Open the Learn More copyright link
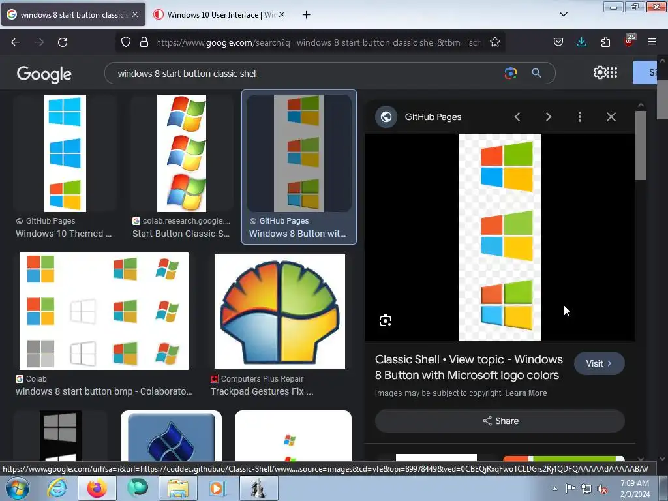Screen dimensions: 668x501 (526, 393)
